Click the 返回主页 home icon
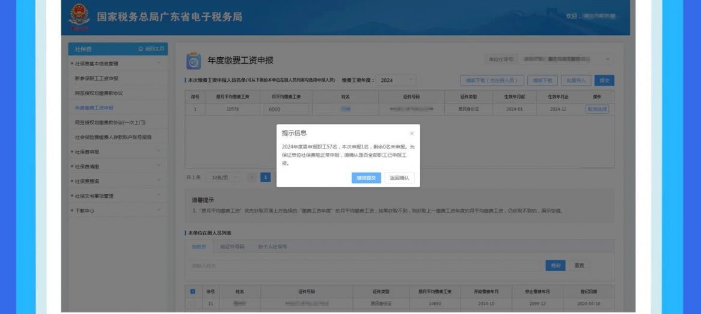 tap(141, 49)
